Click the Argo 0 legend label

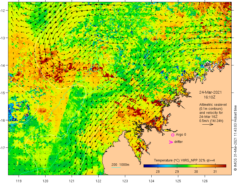click(x=181, y=135)
